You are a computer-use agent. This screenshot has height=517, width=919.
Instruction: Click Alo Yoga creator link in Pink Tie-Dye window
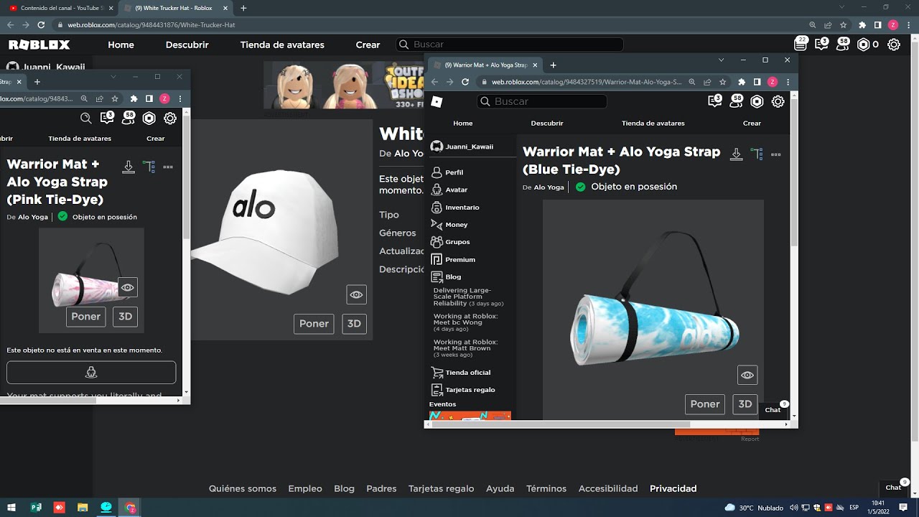click(33, 217)
